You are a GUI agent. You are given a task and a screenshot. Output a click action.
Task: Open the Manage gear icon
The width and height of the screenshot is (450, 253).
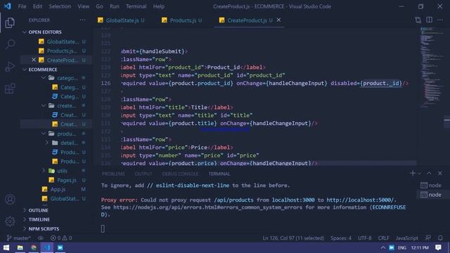point(10,221)
